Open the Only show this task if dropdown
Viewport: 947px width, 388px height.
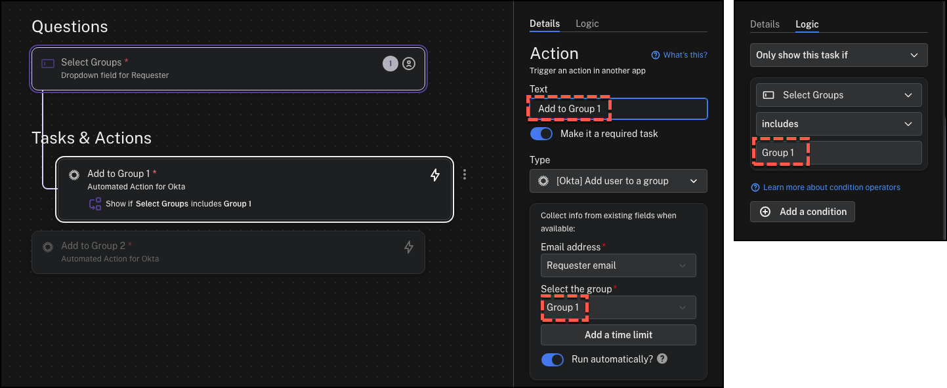pos(838,55)
